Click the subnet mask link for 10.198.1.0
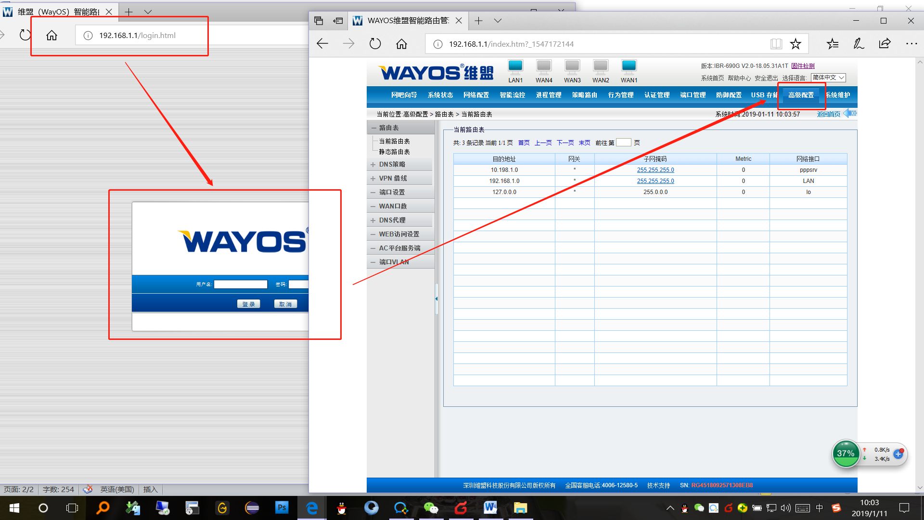 [x=655, y=170]
